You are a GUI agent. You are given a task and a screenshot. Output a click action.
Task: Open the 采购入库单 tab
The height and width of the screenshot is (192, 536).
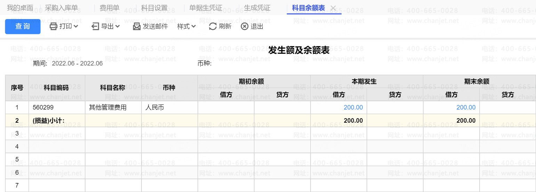tap(61, 8)
